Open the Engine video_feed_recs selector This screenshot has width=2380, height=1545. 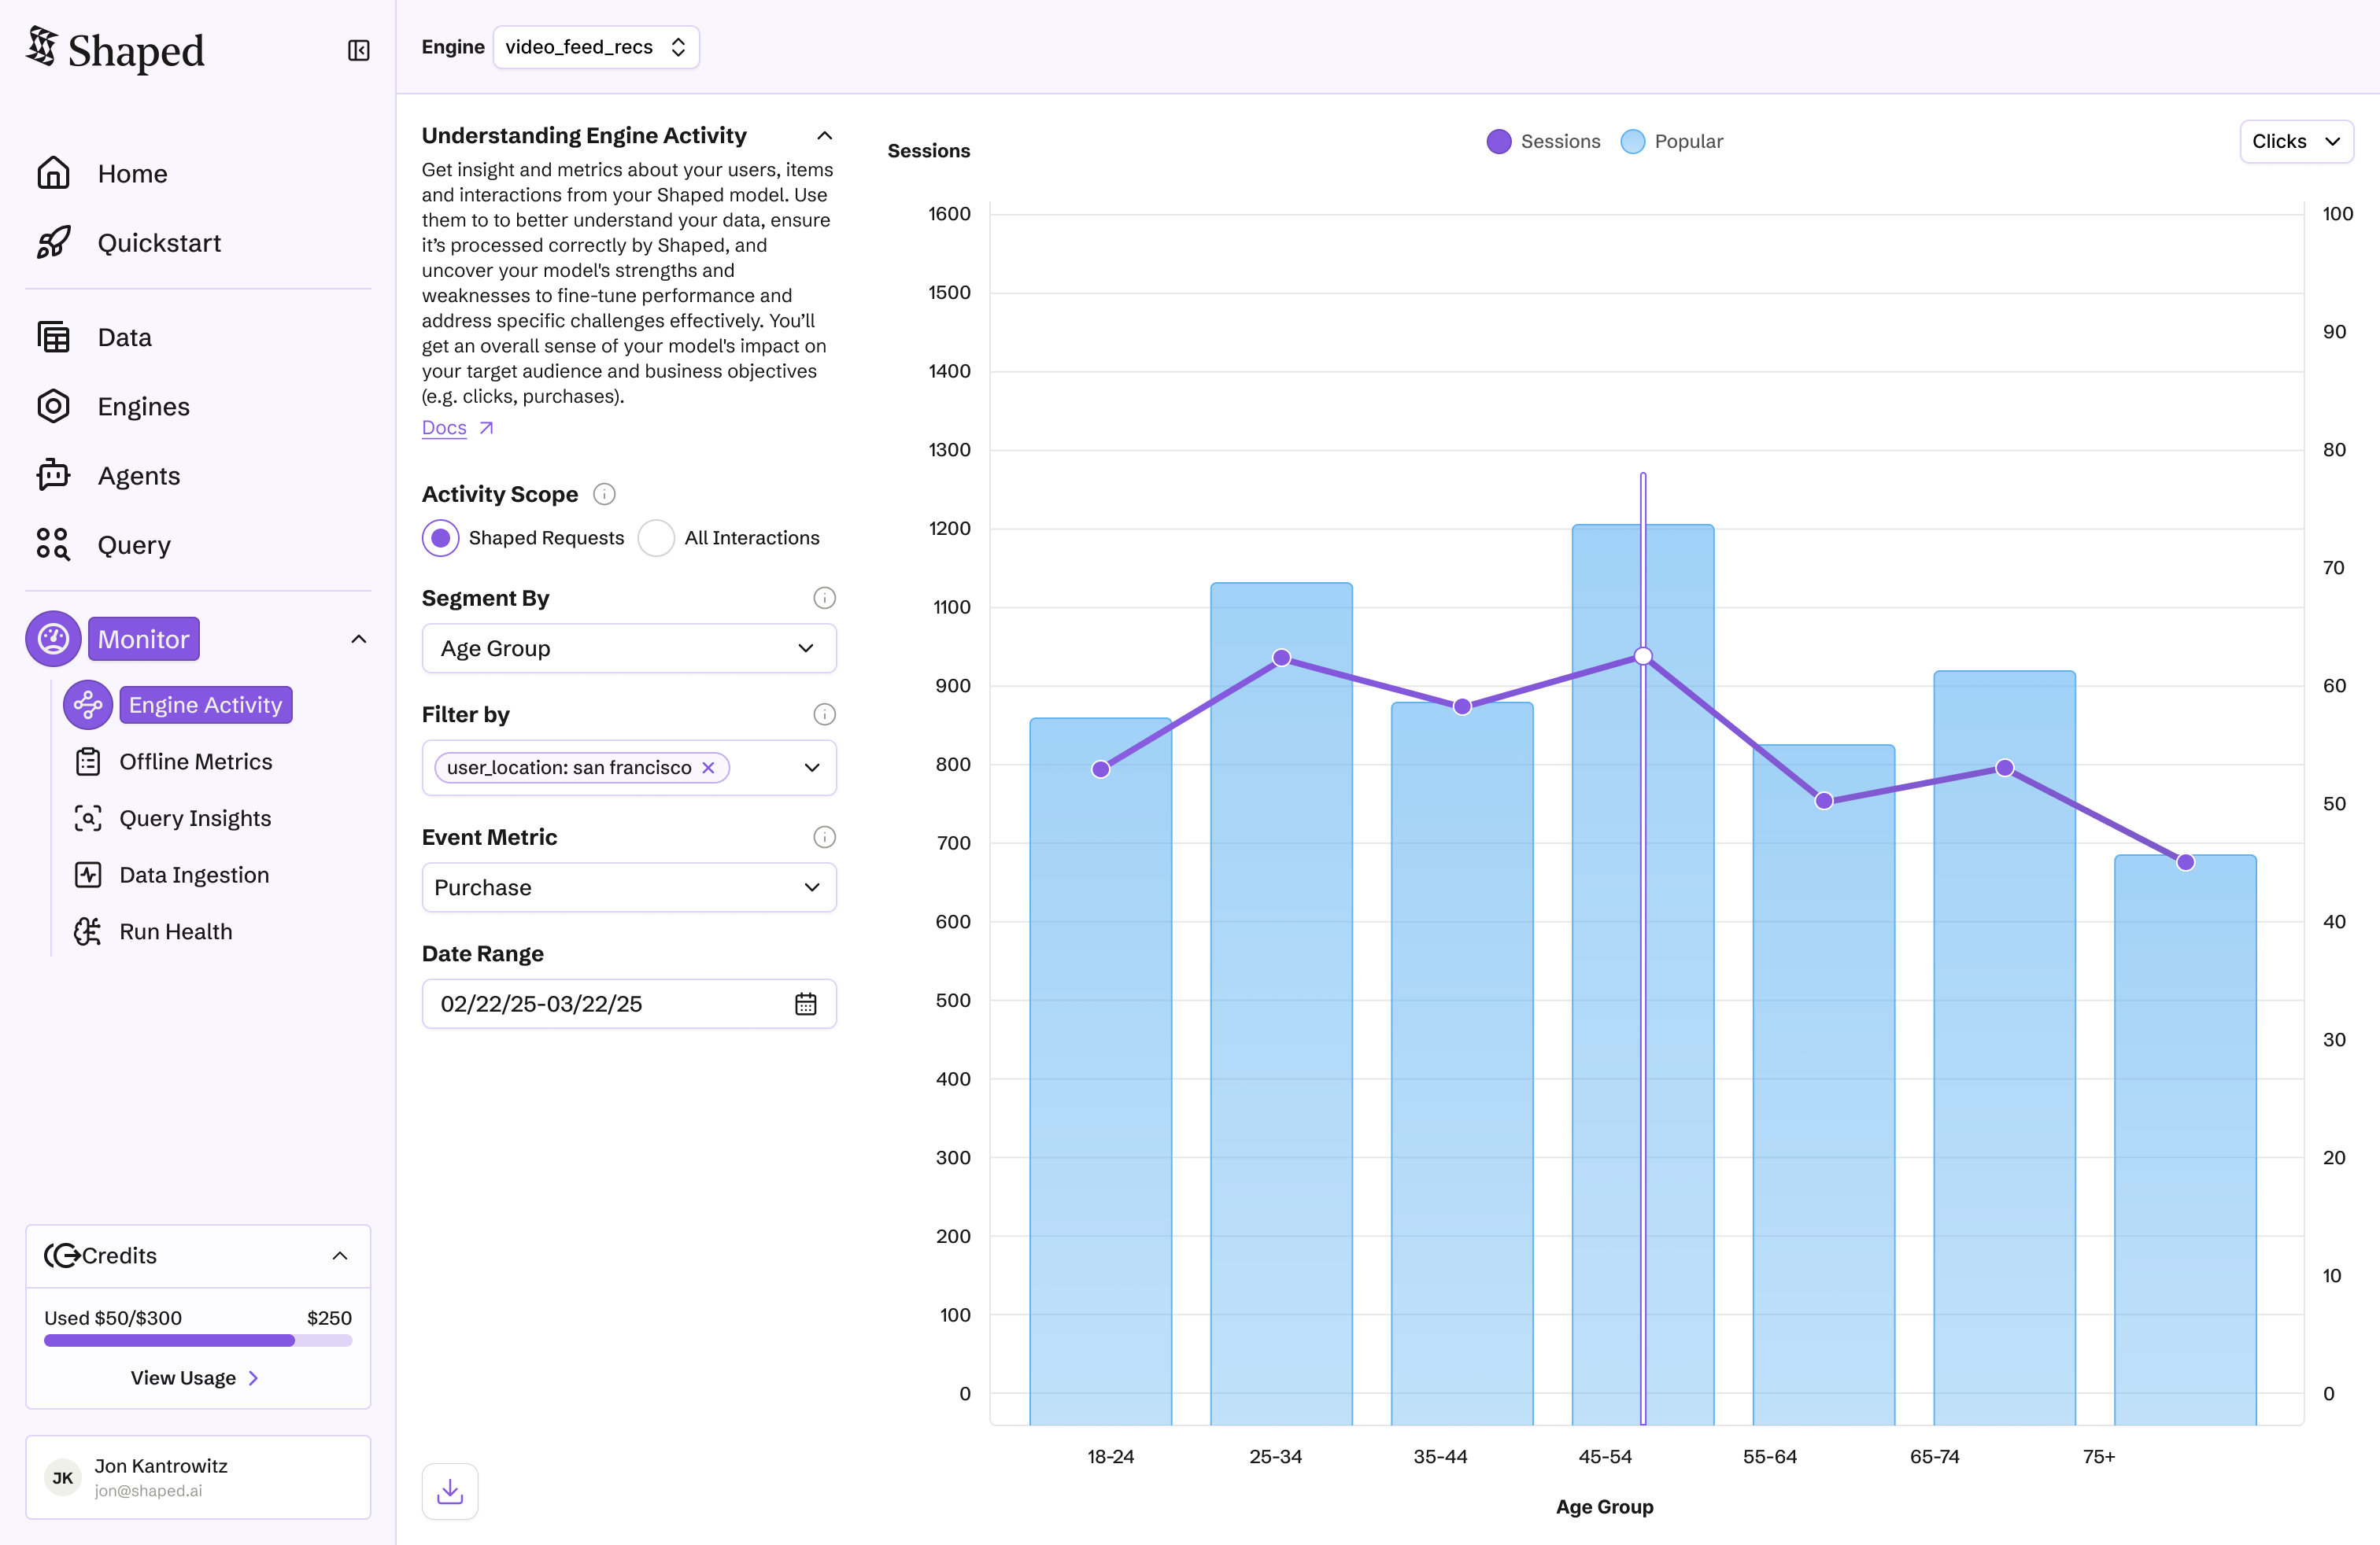[x=596, y=47]
